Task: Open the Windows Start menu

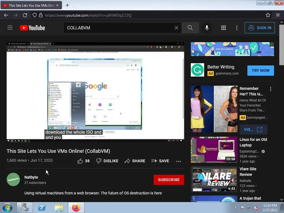Action: (x=7, y=207)
